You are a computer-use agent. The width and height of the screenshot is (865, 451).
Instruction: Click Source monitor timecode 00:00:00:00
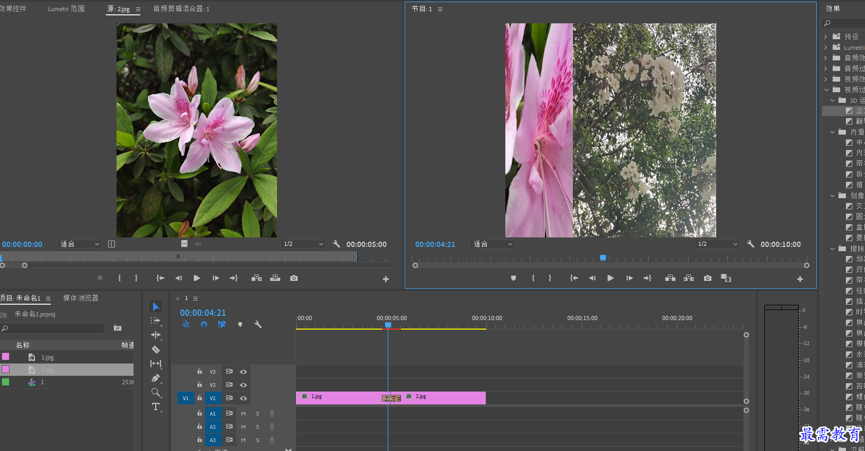click(22, 244)
